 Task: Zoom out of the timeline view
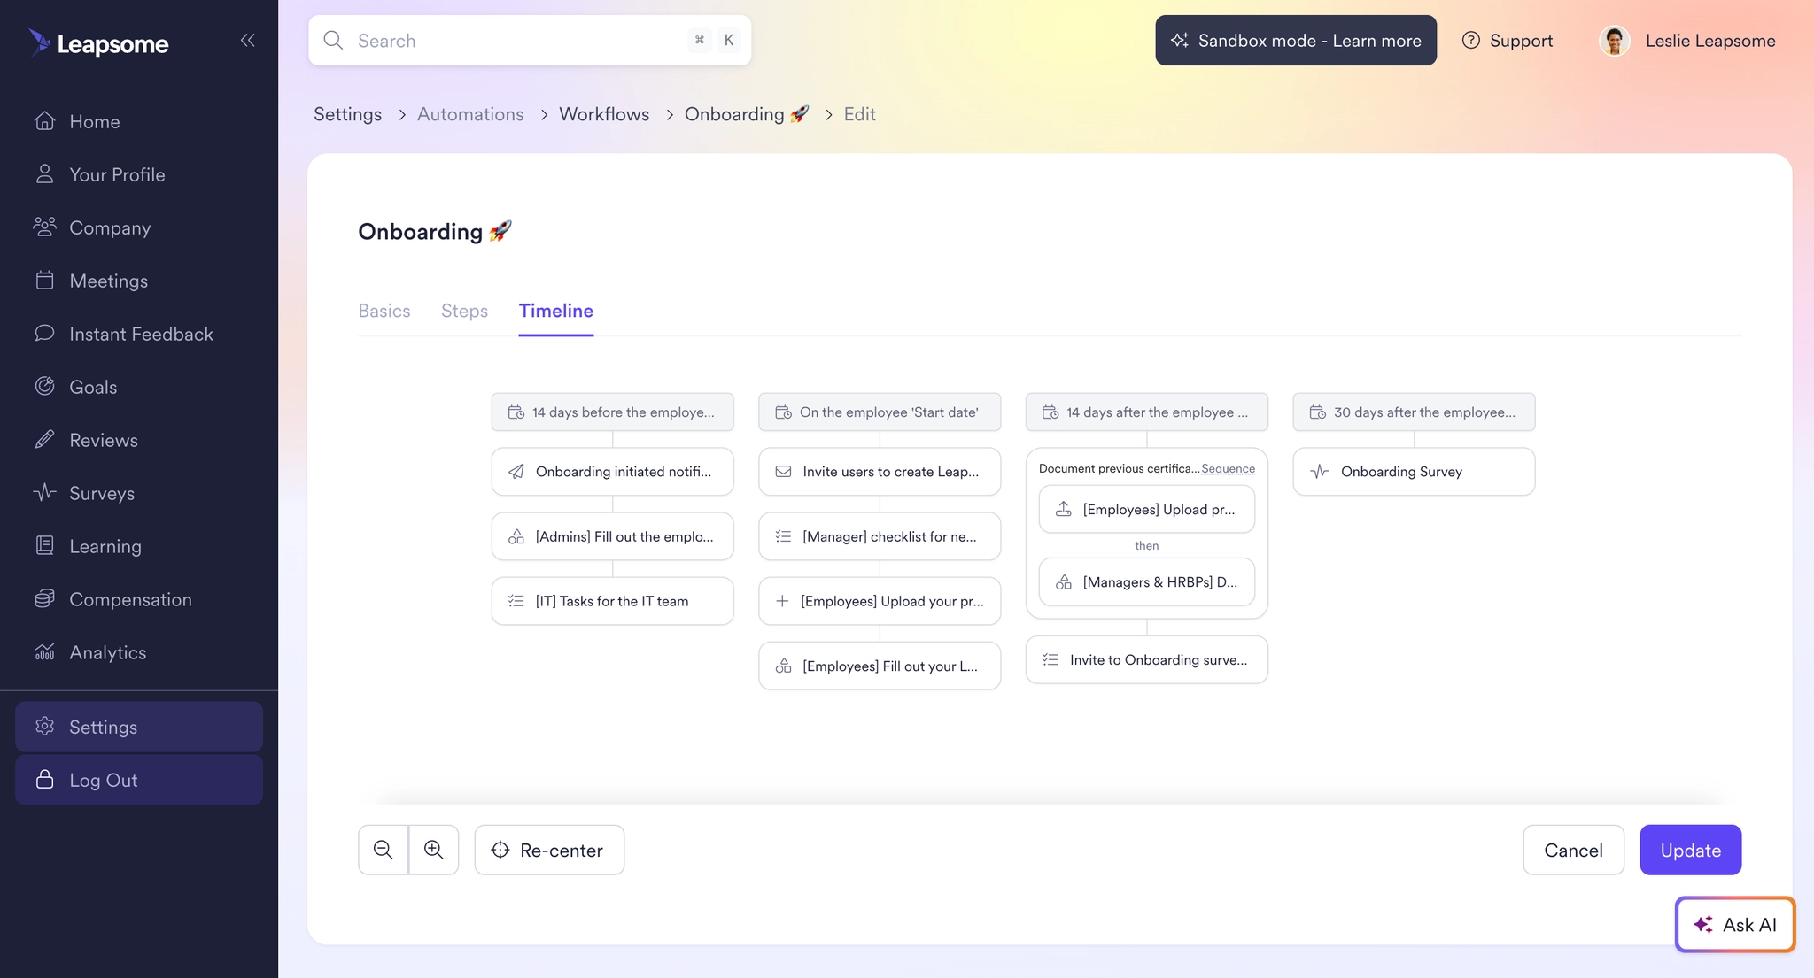[x=383, y=850]
